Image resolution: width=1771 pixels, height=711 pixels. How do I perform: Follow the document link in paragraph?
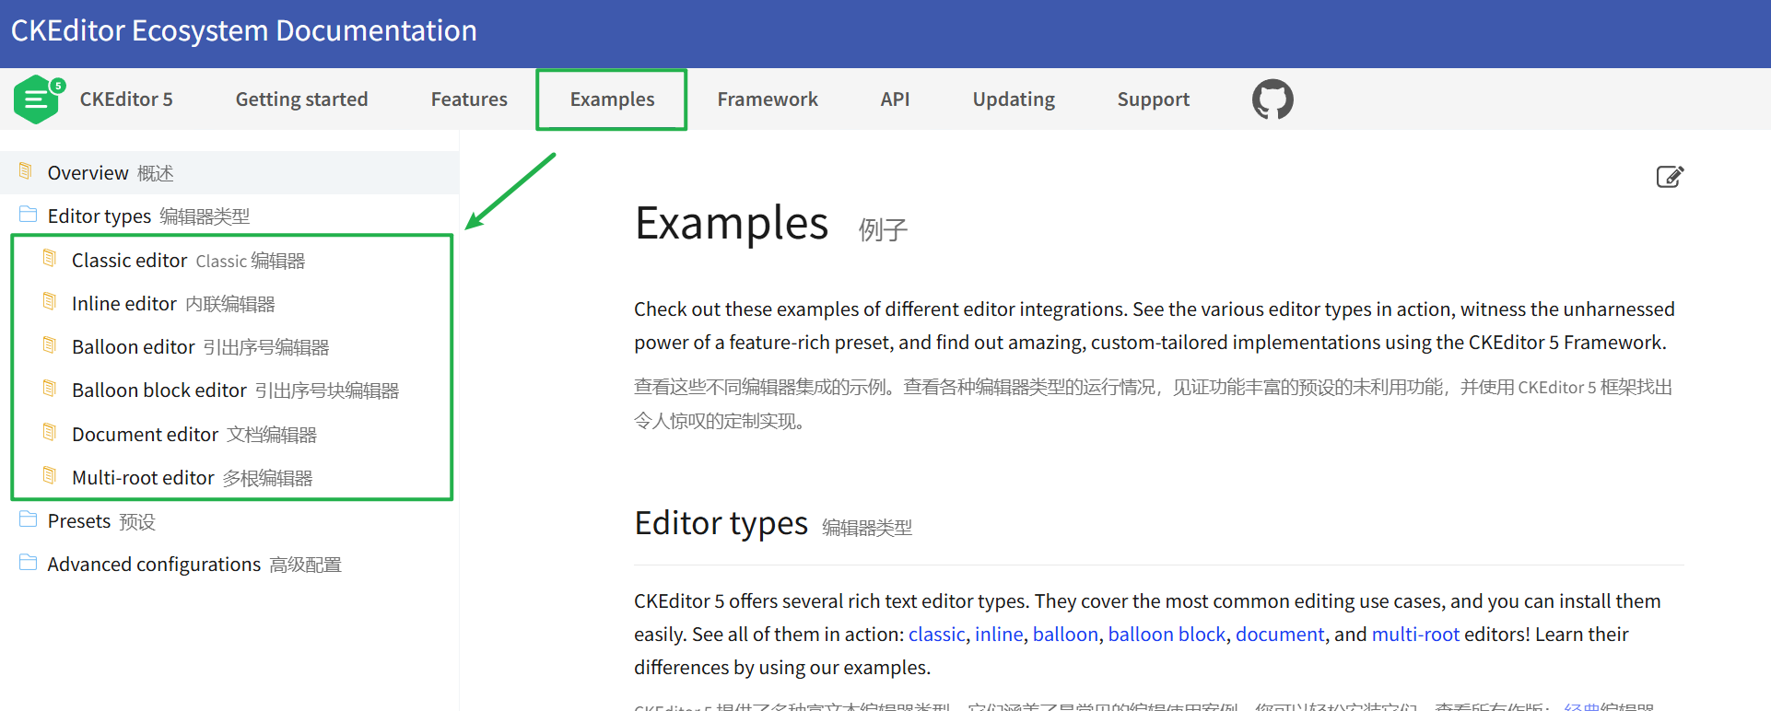[1280, 635]
